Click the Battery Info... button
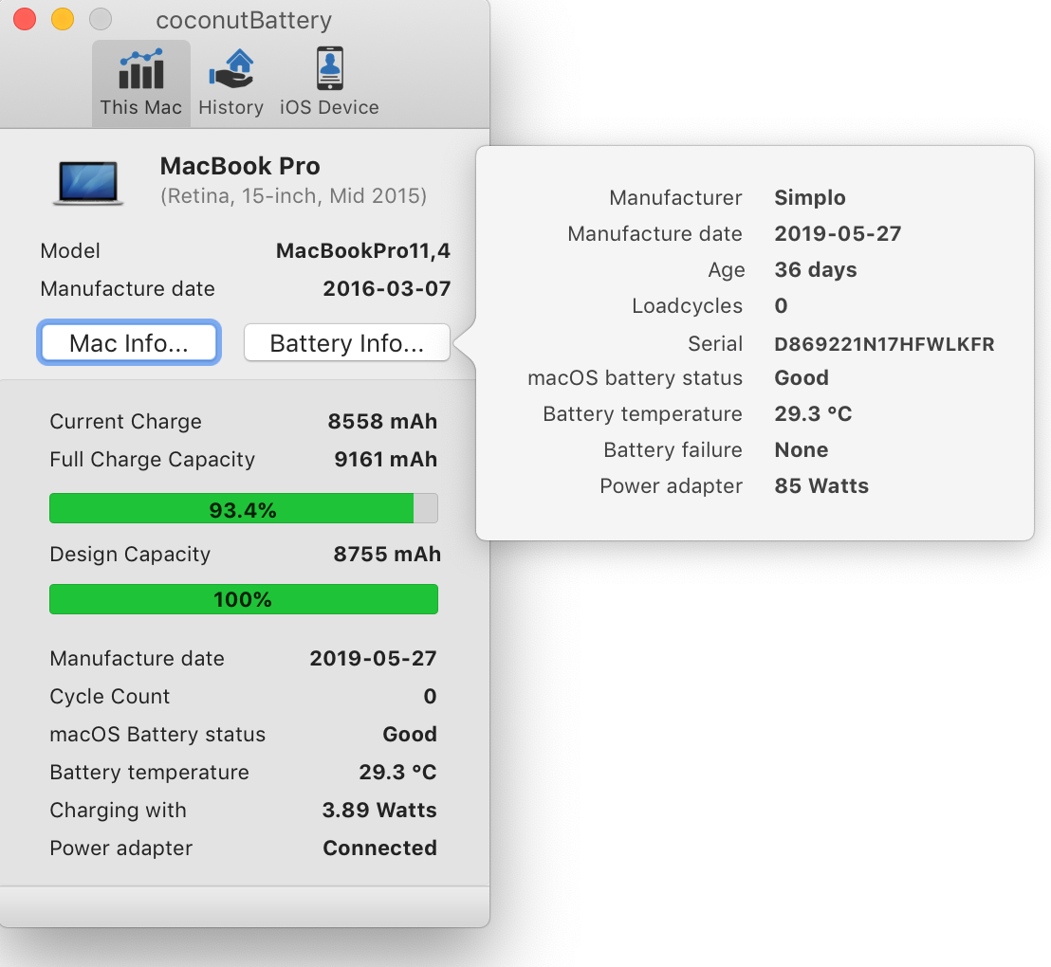 click(346, 342)
